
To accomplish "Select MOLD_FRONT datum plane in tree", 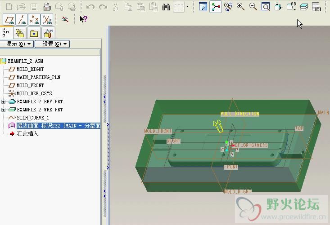I will (30, 85).
